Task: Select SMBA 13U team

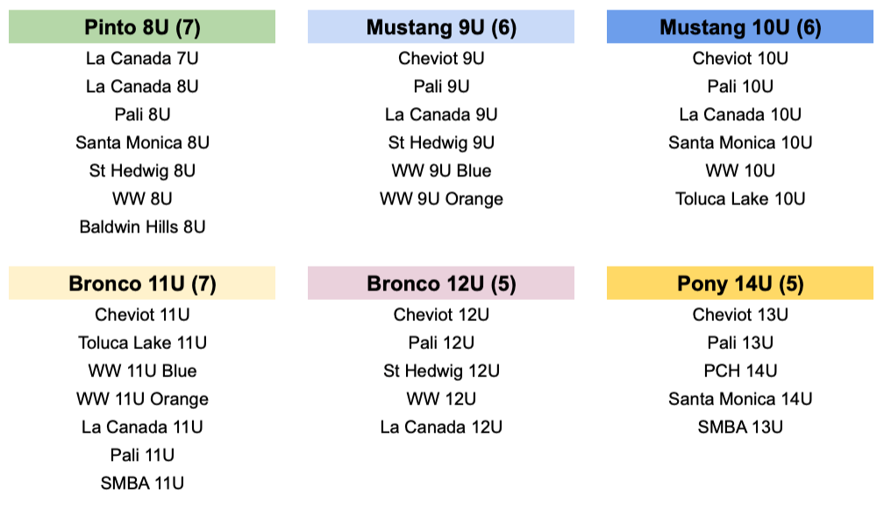Action: [739, 427]
